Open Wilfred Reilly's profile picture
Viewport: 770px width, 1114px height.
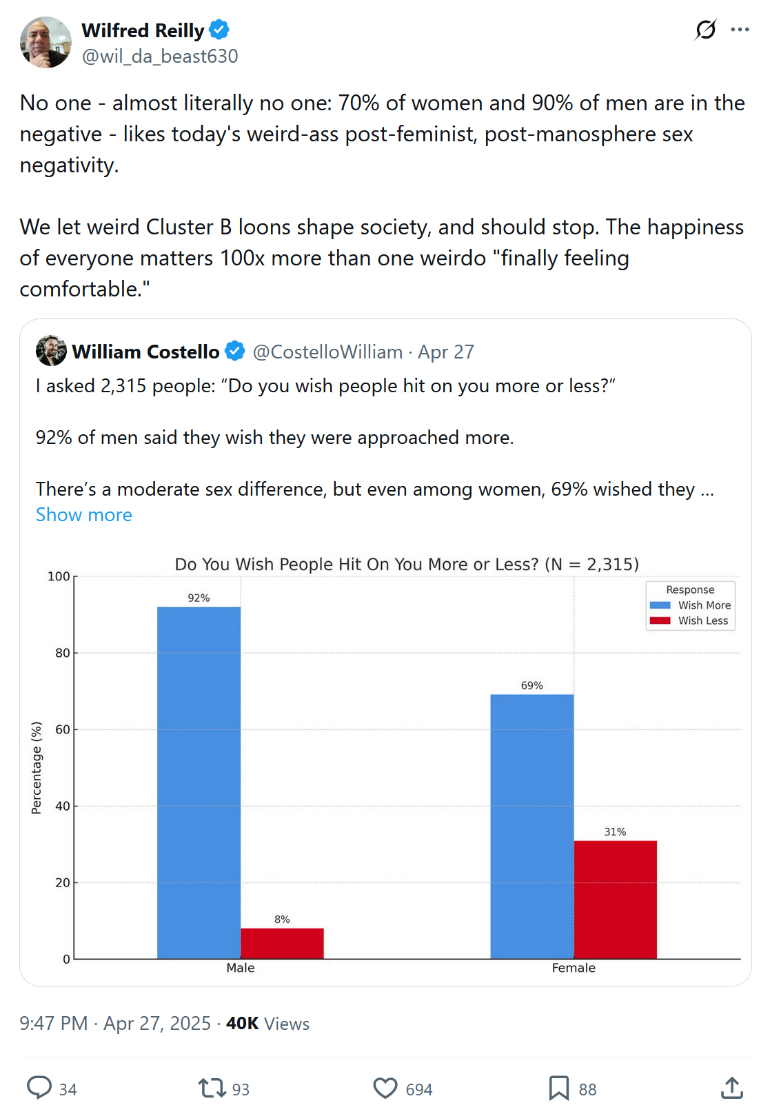click(45, 43)
